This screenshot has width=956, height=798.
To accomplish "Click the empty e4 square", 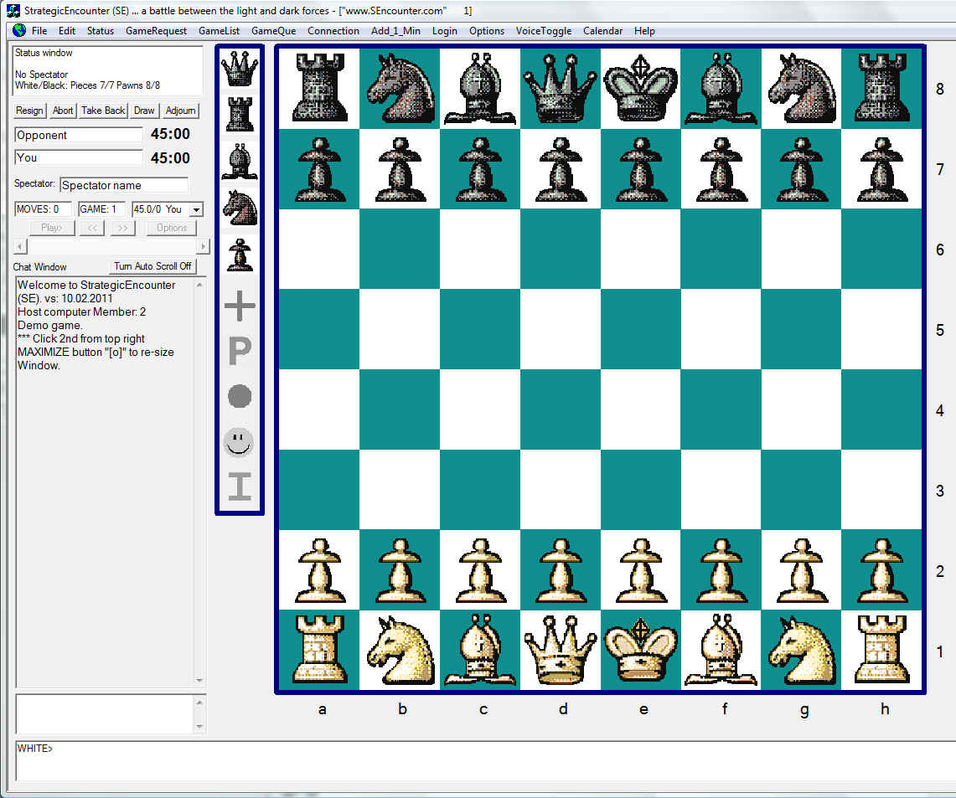I will 640,409.
